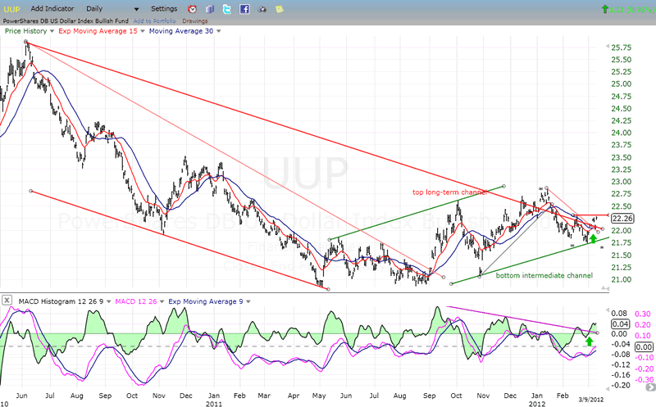Click green up arrow beside price change
This screenshot has height=407, width=656.
605,9
